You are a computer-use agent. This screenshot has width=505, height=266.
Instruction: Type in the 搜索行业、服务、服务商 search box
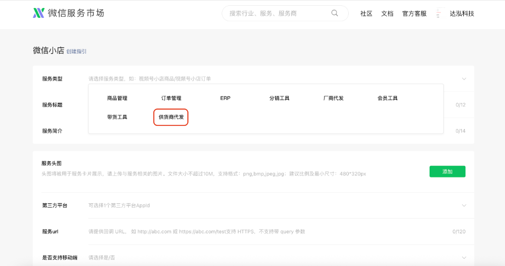tap(277, 14)
